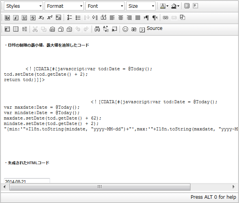Open the Replace tool

(106, 29)
